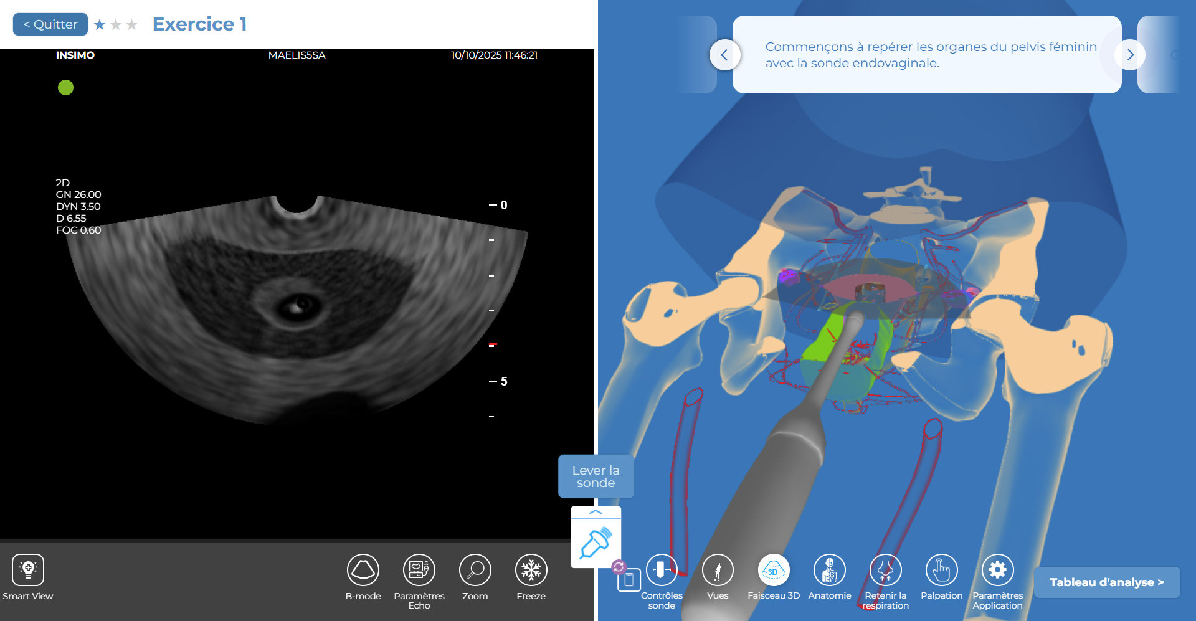Open the Vues body view icon

click(718, 570)
